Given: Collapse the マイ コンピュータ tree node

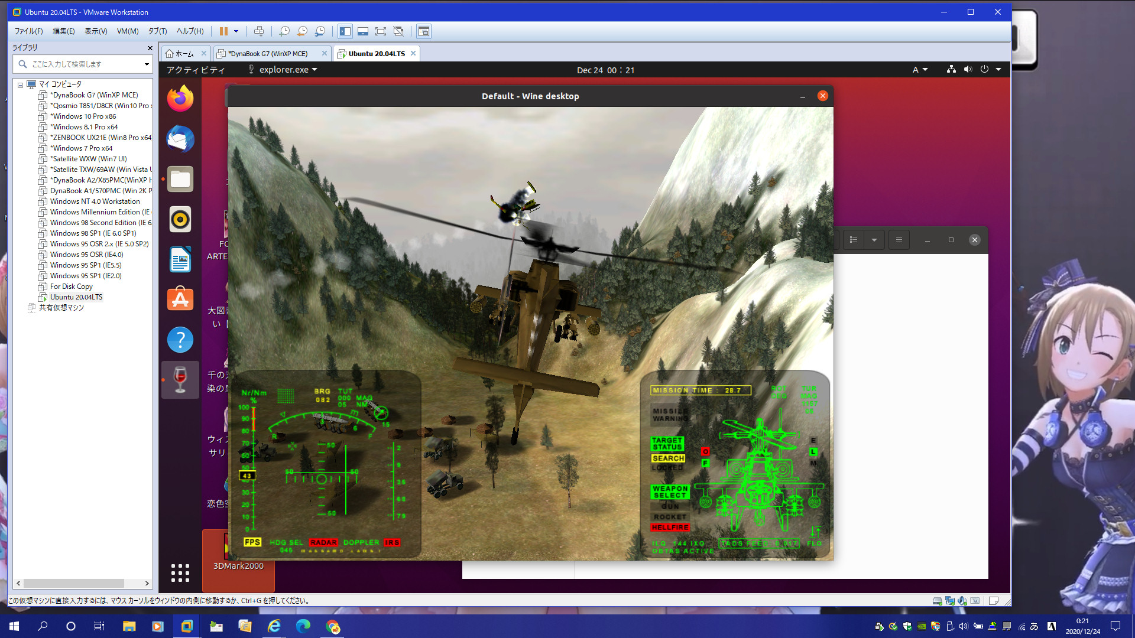Looking at the screenshot, I should click(20, 84).
